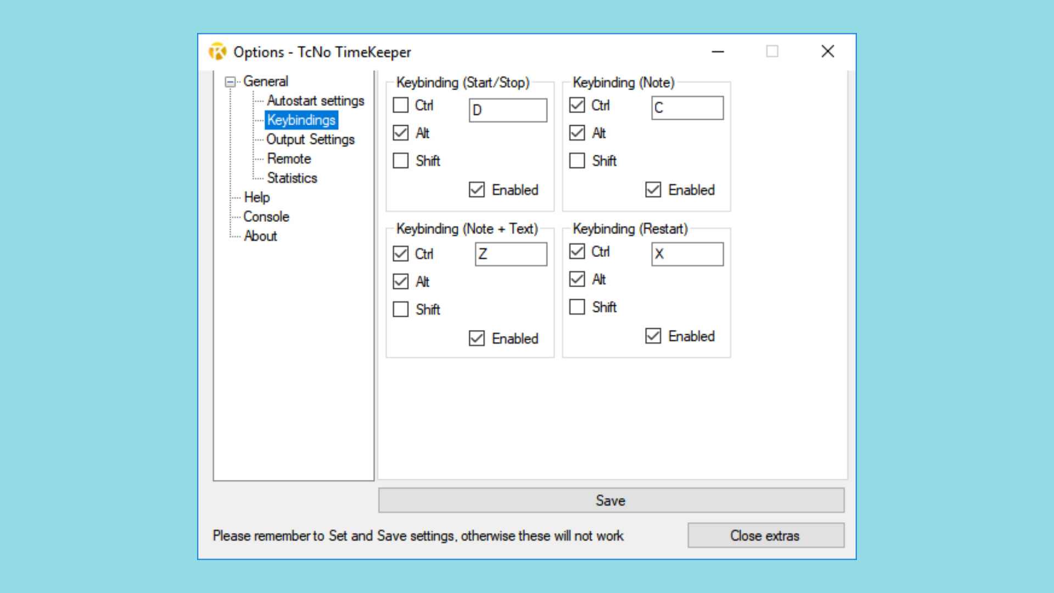
Task: View the About section
Action: click(260, 236)
